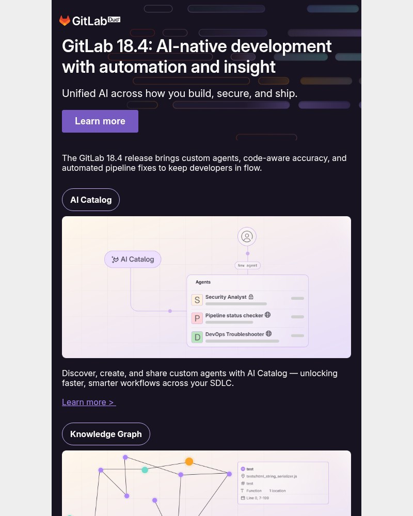Click the user avatar icon in diagram

tap(247, 237)
